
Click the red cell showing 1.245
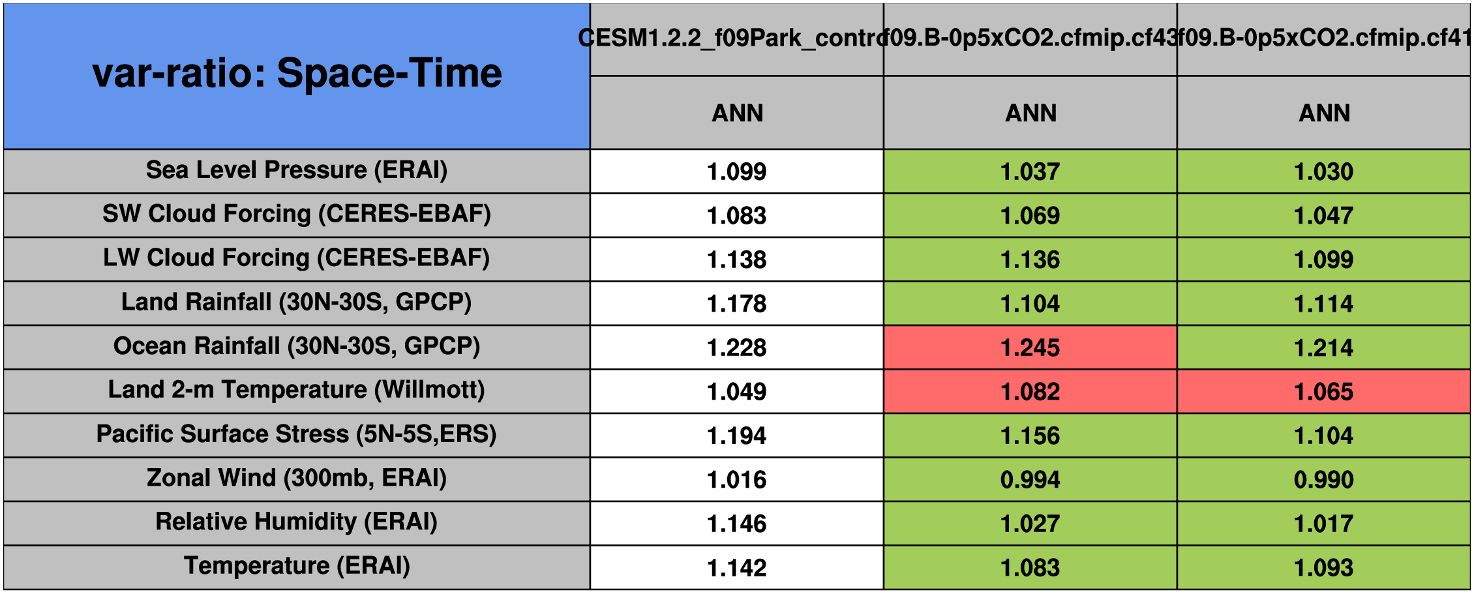point(1030,347)
